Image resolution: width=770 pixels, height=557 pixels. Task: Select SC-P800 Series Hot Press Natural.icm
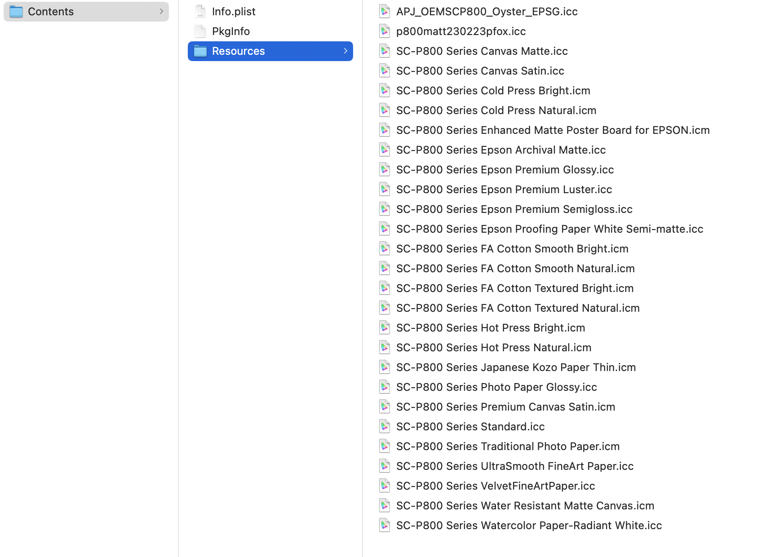pos(493,347)
